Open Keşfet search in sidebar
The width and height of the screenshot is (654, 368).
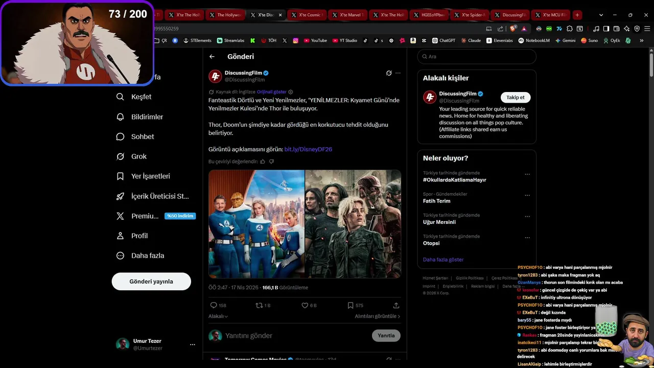click(x=134, y=97)
